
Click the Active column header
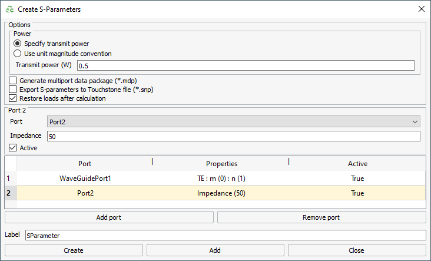(x=357, y=163)
